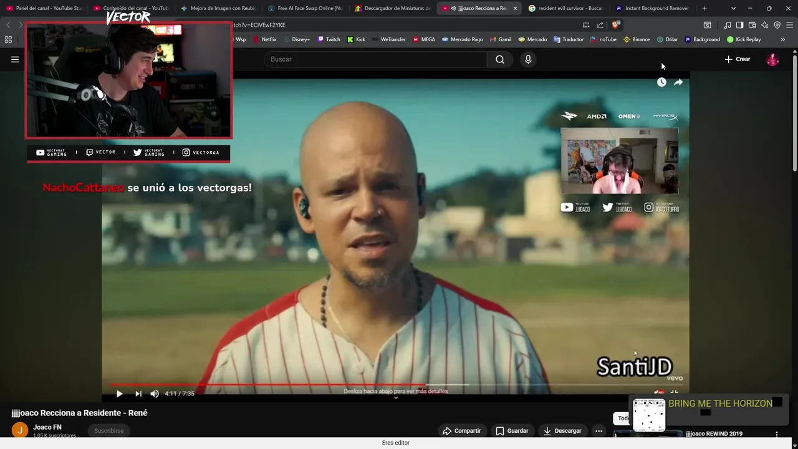The width and height of the screenshot is (798, 449).
Task: Open the MEGA bookmark
Action: (424, 39)
